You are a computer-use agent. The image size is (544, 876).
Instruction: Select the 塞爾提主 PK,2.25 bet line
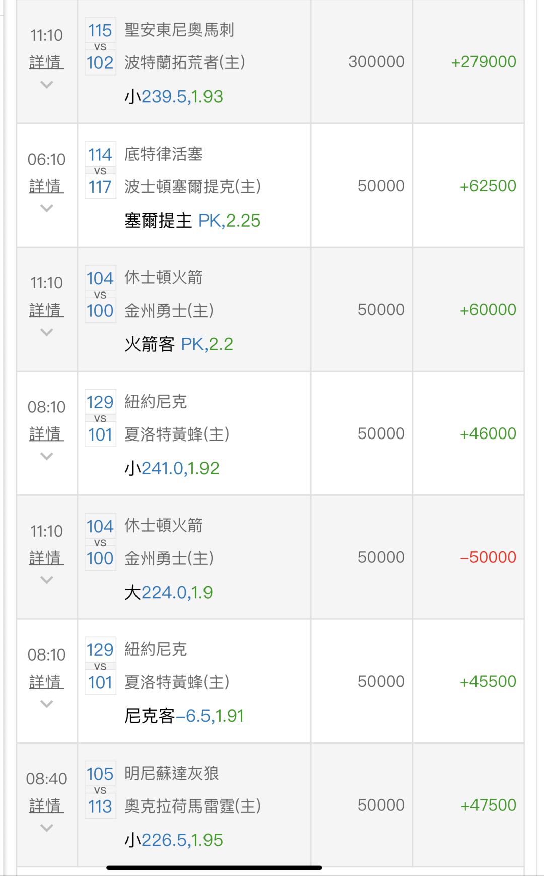[x=192, y=221]
